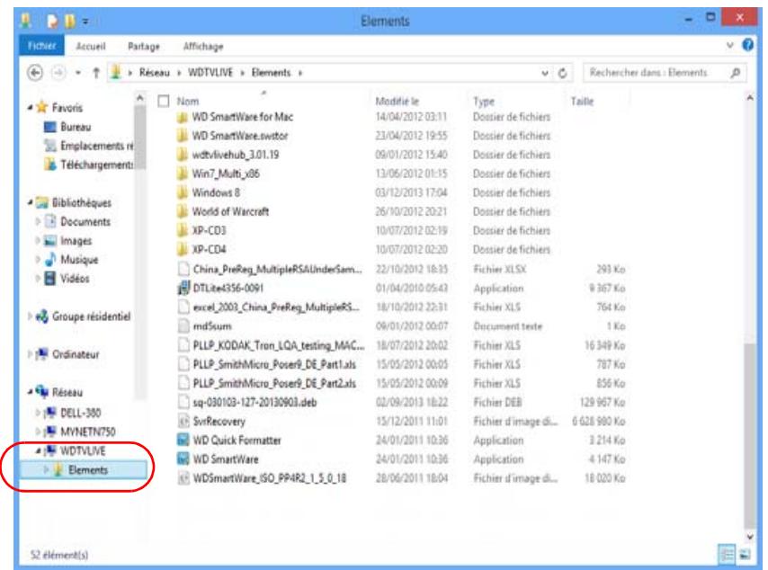768x570 pixels.
Task: Switch to large icons view in status bar
Action: pyautogui.click(x=745, y=555)
